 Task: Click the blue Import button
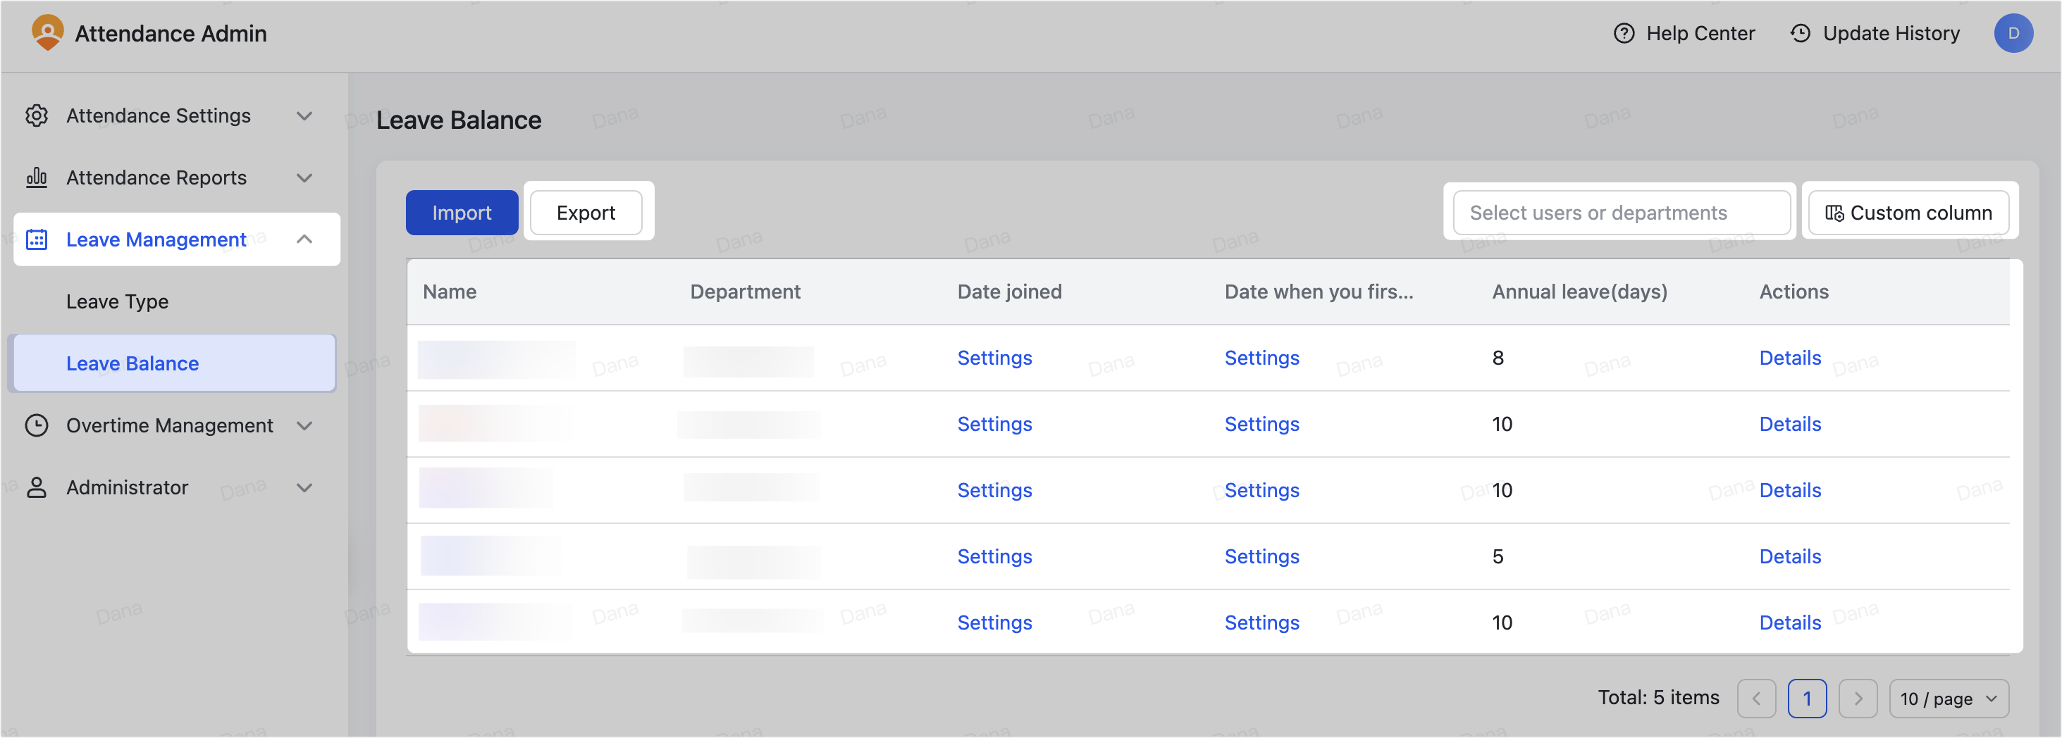462,213
